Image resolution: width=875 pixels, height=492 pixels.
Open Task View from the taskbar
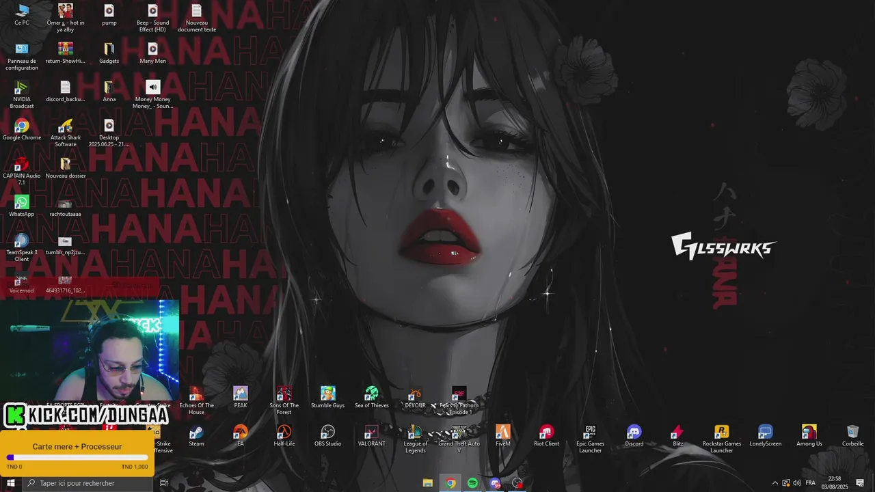click(x=164, y=483)
